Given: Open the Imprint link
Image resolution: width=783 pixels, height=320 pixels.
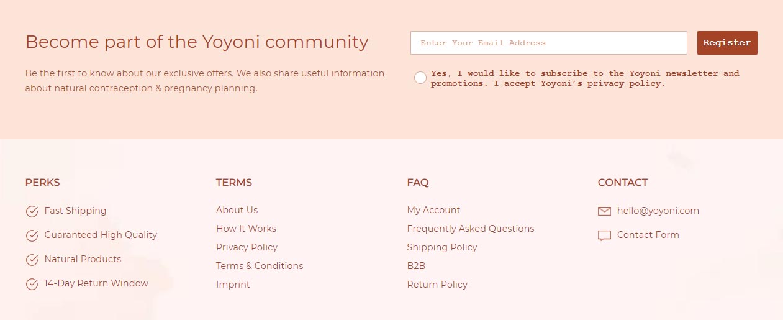Looking at the screenshot, I should [x=233, y=285].
